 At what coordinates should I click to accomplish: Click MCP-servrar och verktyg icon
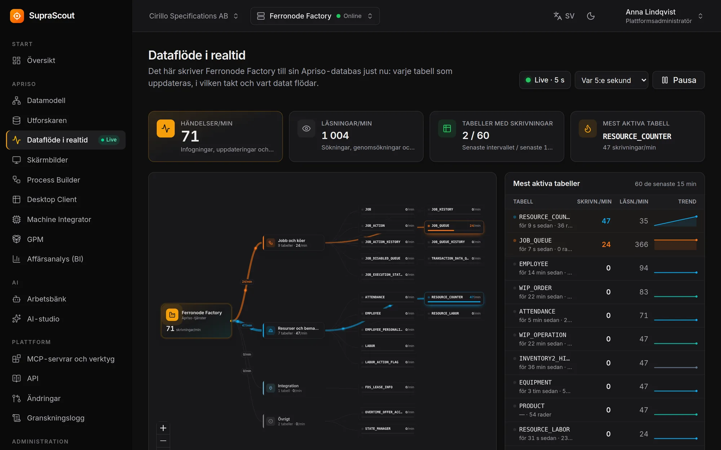click(x=17, y=359)
